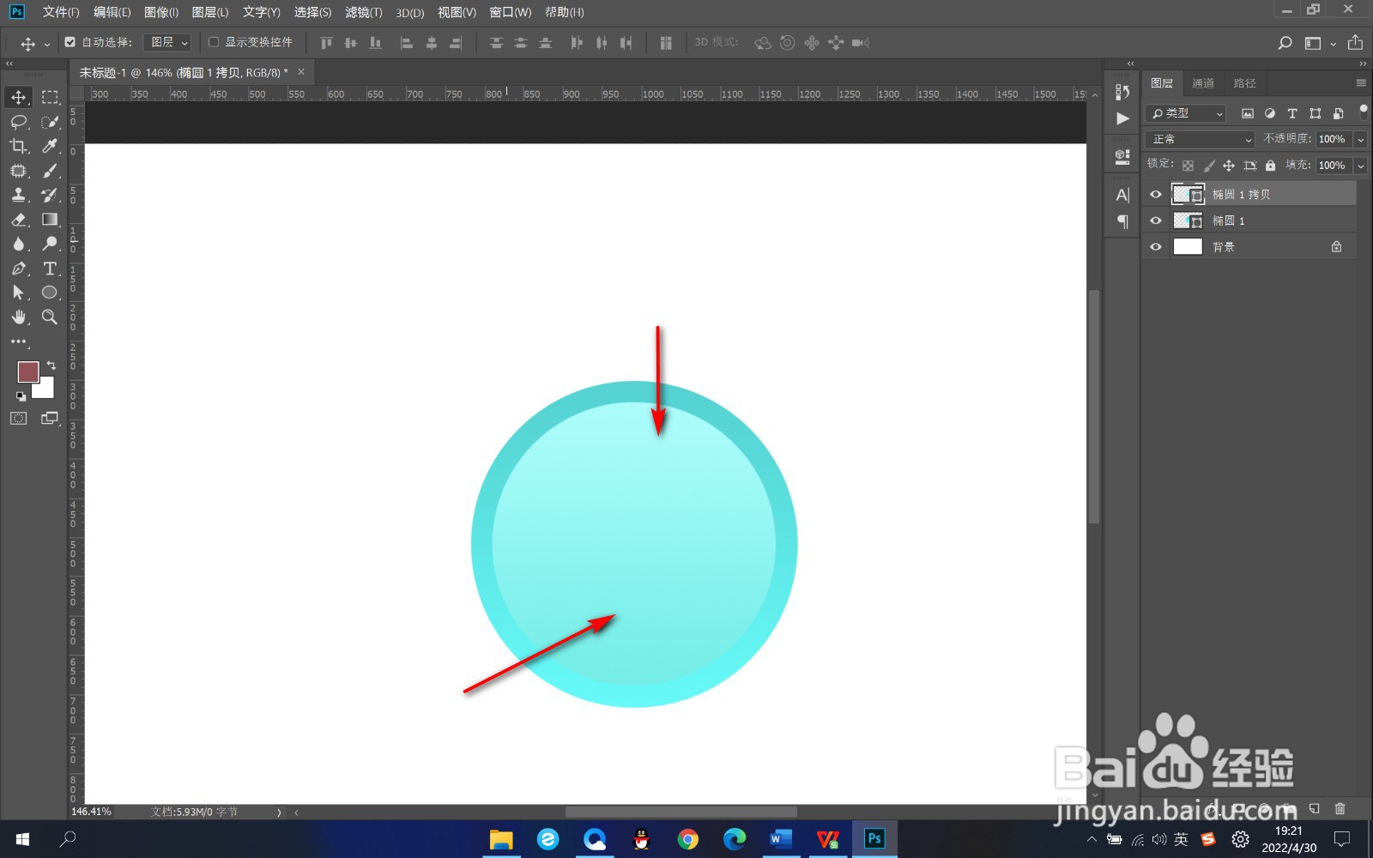Select the Zoom tool
Image resolution: width=1373 pixels, height=858 pixels.
pyautogui.click(x=50, y=317)
